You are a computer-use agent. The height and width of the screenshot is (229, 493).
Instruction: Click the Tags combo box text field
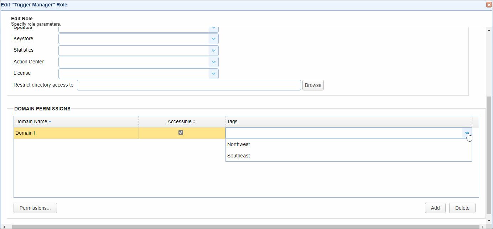point(344,133)
